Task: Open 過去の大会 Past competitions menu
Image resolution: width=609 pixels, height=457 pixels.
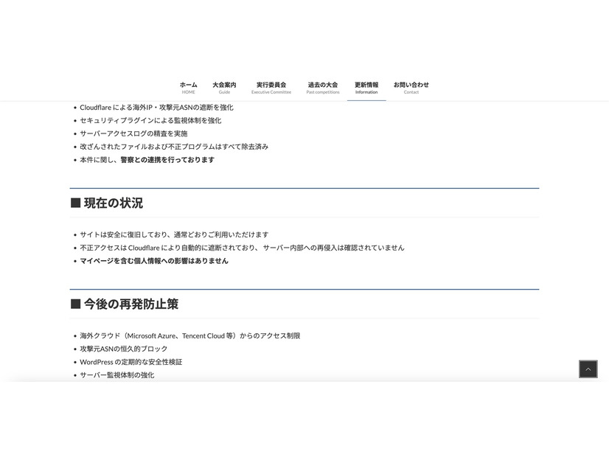Action: (323, 88)
